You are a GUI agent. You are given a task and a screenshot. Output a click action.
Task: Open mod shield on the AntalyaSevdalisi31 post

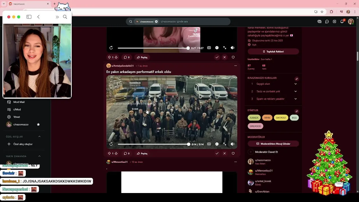(233, 153)
